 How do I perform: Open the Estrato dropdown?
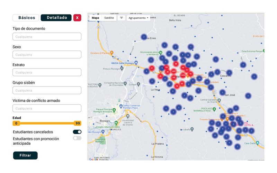[x=47, y=72]
